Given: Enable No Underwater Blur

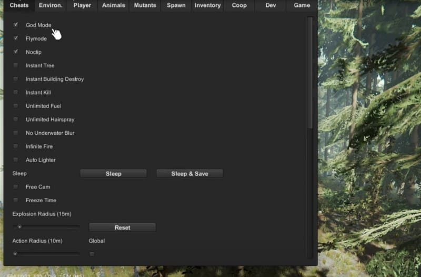Looking at the screenshot, I should click(16, 133).
